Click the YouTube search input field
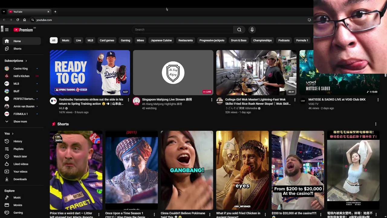Screen dimensions: 387x218 [x=182, y=30]
